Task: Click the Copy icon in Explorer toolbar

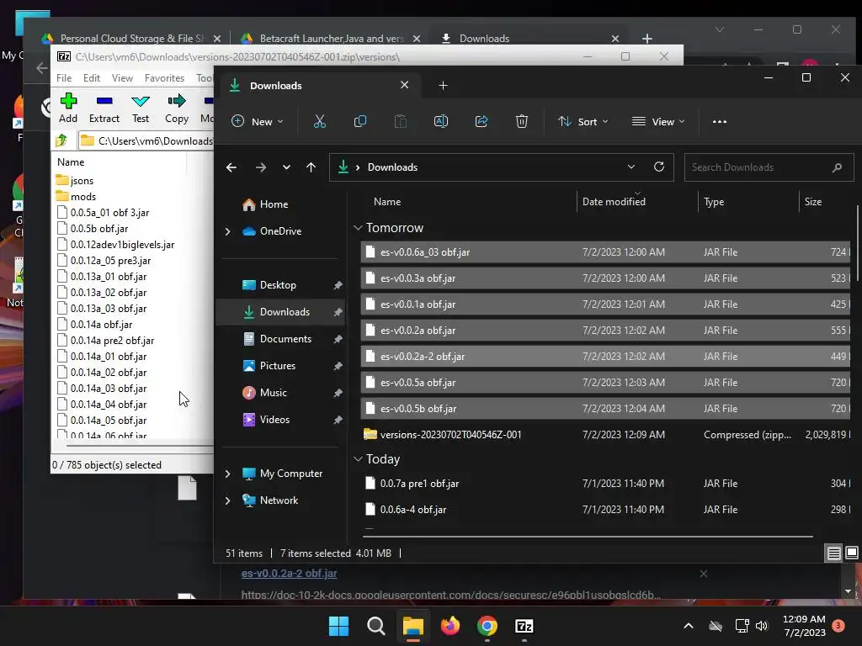Action: pos(360,121)
